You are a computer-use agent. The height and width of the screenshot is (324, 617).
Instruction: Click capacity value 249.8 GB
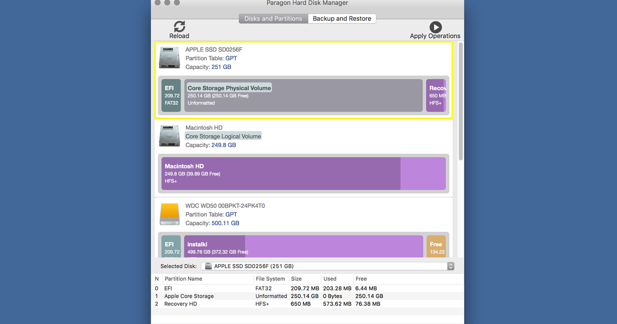[x=224, y=145]
